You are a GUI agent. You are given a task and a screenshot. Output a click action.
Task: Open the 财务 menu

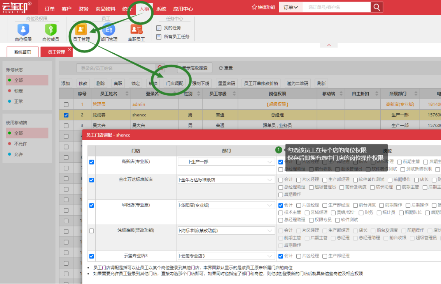click(83, 9)
